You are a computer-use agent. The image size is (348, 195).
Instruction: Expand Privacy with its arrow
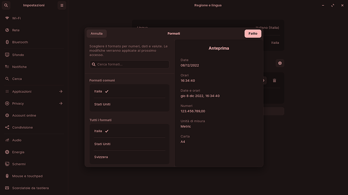coord(61,103)
